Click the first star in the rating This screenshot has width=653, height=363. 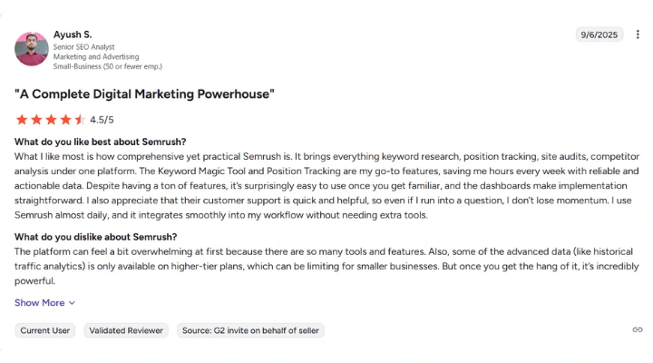pos(22,119)
